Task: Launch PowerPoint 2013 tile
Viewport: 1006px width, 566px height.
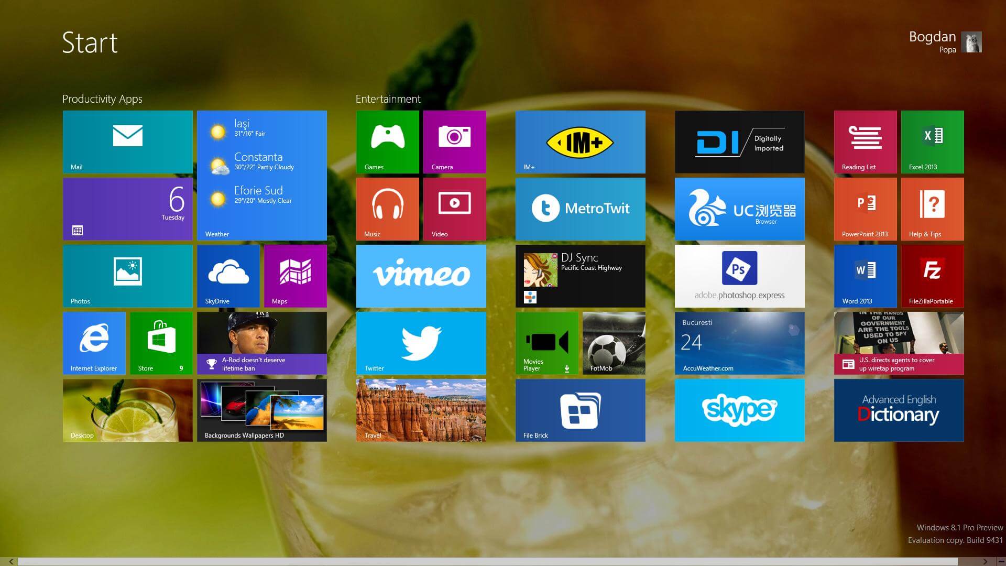Action: coord(866,209)
